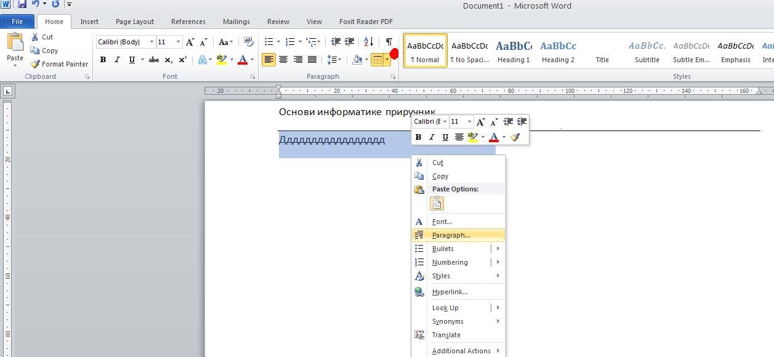Click Format Painter brush on mini toolbar
Viewport: 774px width, 357px height.
point(515,137)
